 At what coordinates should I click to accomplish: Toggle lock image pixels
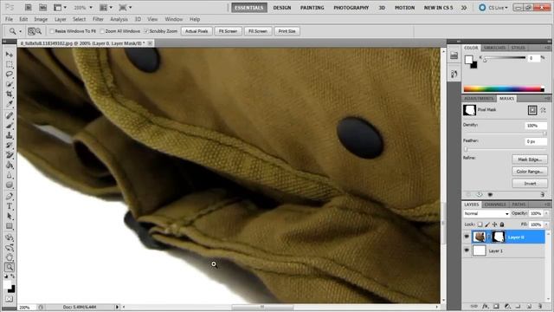click(487, 224)
